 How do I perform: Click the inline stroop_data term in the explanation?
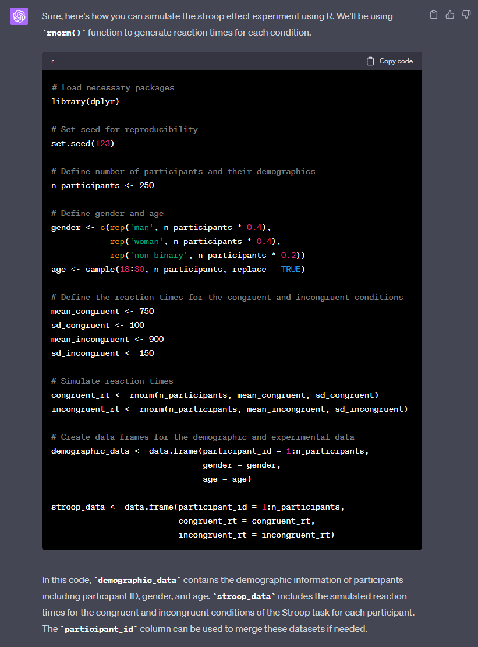tap(243, 597)
